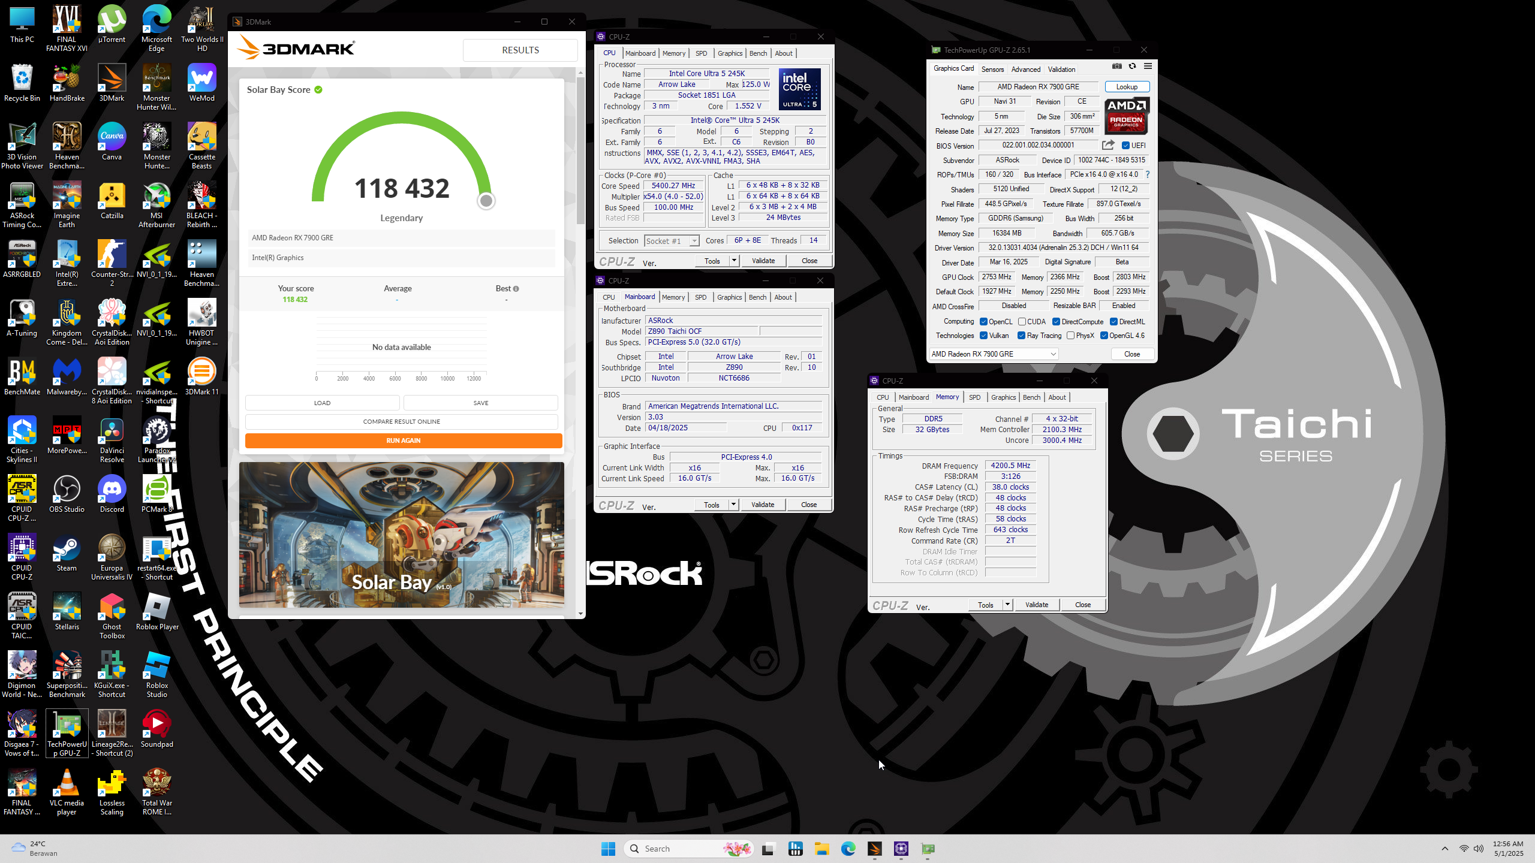Toggle the Vulkan checkbox
1535x863 pixels.
click(x=983, y=336)
